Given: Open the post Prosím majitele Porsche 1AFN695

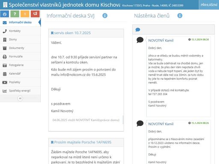Looking at the screenshot, I should [83, 142].
